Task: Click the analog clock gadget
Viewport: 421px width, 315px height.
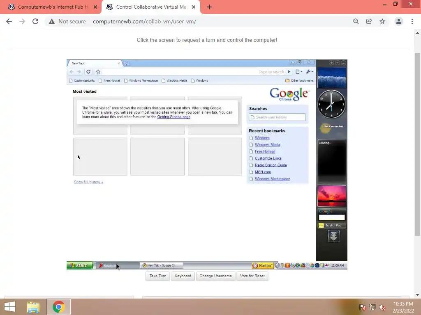Action: tap(332, 104)
